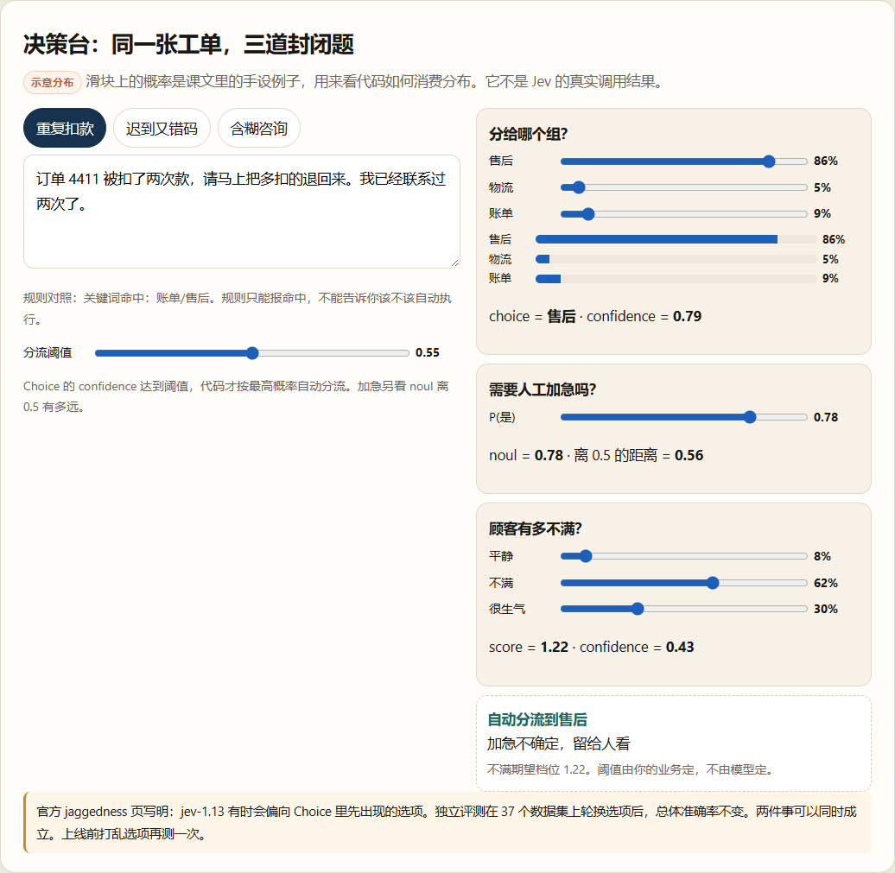Image resolution: width=895 pixels, height=873 pixels.
Task: Adjust the 很生气 sentiment slider
Action: [684, 609]
